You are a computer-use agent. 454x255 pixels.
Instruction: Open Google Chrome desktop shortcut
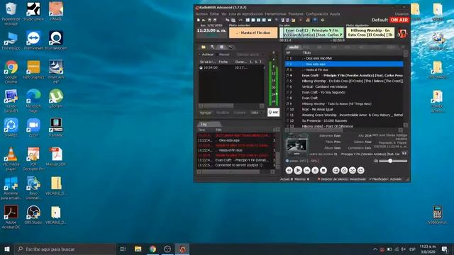pyautogui.click(x=11, y=72)
